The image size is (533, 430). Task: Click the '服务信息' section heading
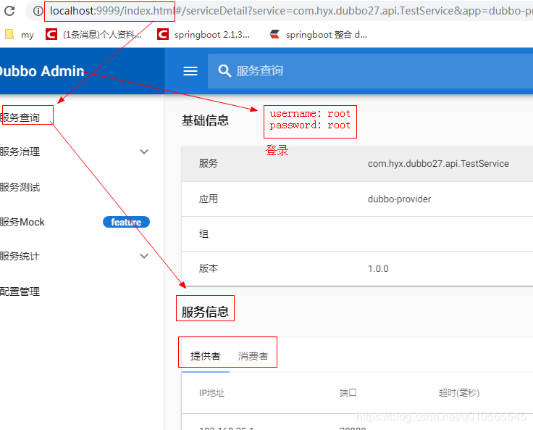tap(205, 312)
